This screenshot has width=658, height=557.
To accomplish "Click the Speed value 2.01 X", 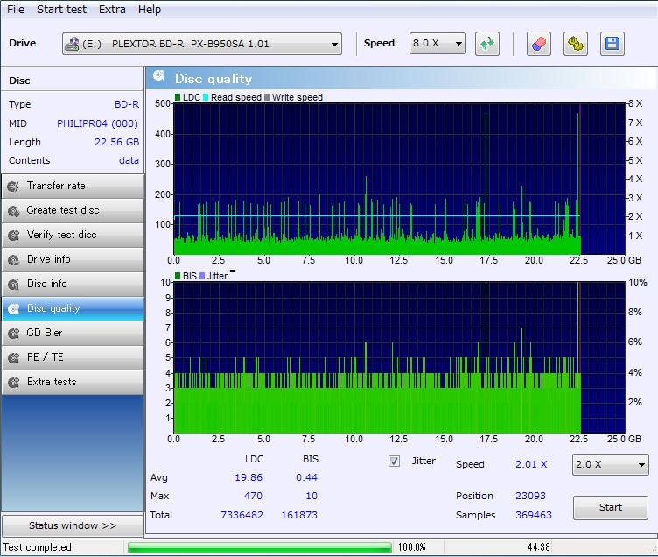I will 531,464.
